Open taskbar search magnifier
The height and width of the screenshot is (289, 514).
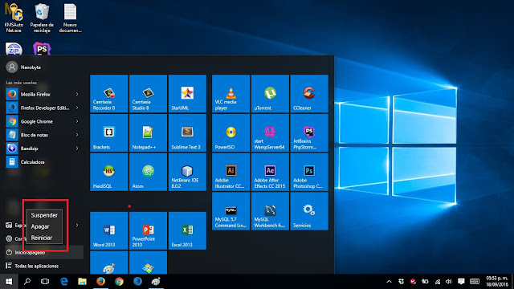tap(27, 282)
